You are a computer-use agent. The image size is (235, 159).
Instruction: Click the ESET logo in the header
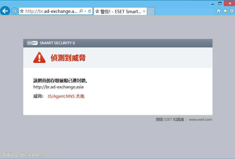pyautogui.click(x=32, y=43)
